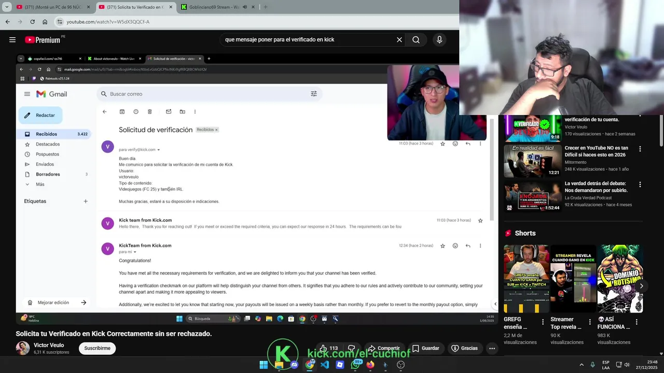Reload the page with the Chrome refresh icon
This screenshot has height=373, width=664.
pyautogui.click(x=32, y=22)
